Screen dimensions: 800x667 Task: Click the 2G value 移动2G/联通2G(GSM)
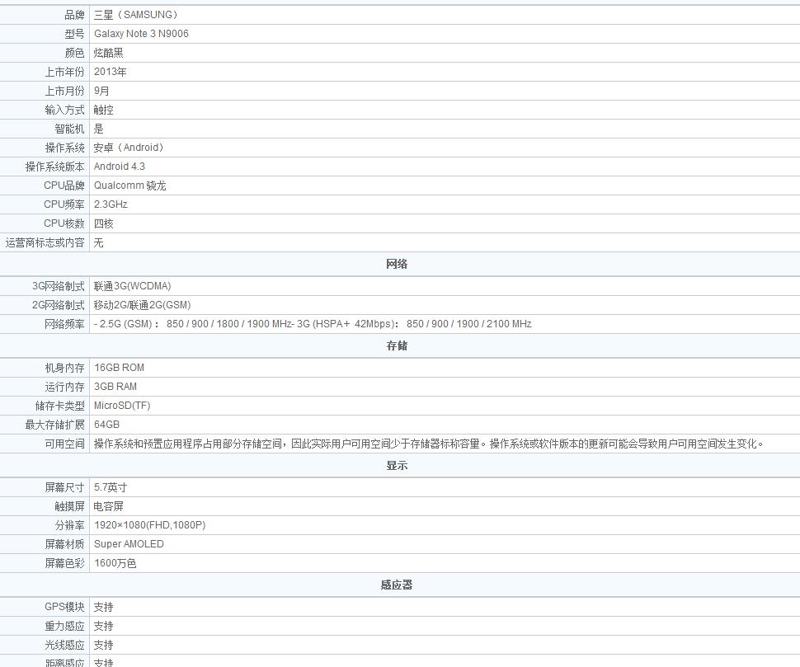(x=143, y=305)
